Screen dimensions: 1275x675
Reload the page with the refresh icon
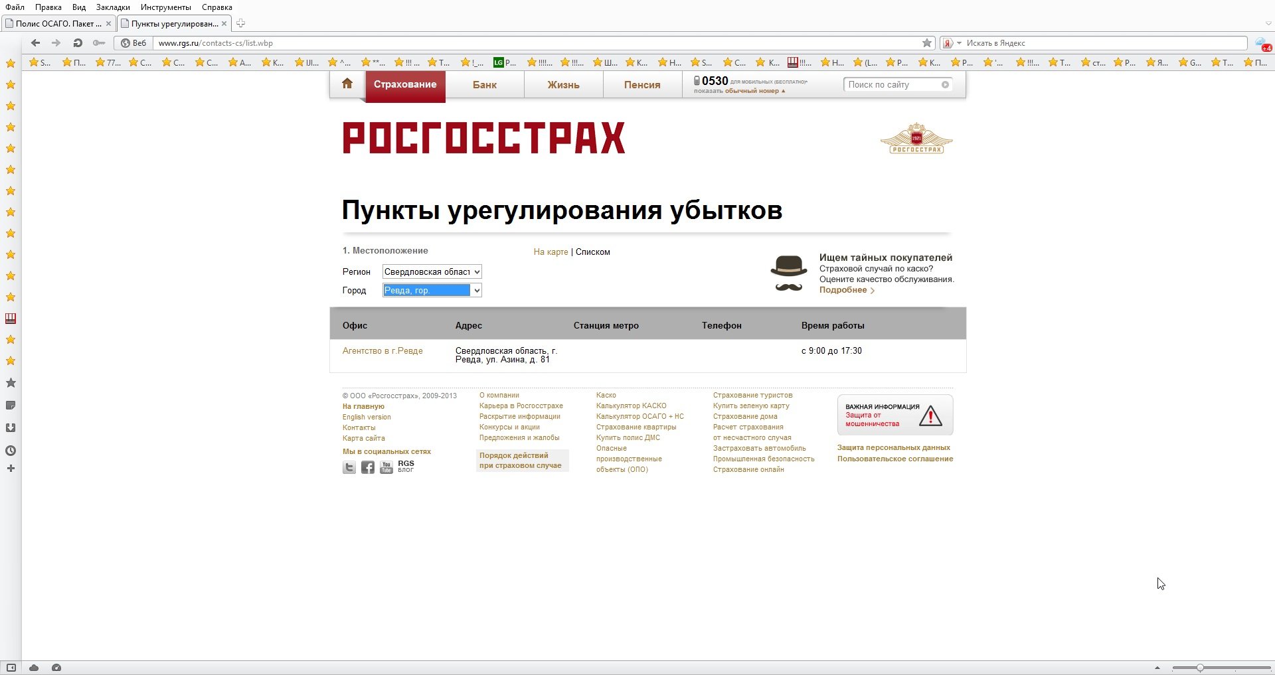78,43
